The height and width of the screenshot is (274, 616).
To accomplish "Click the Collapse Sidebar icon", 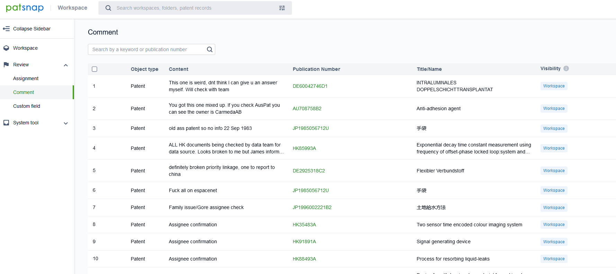I will point(6,29).
